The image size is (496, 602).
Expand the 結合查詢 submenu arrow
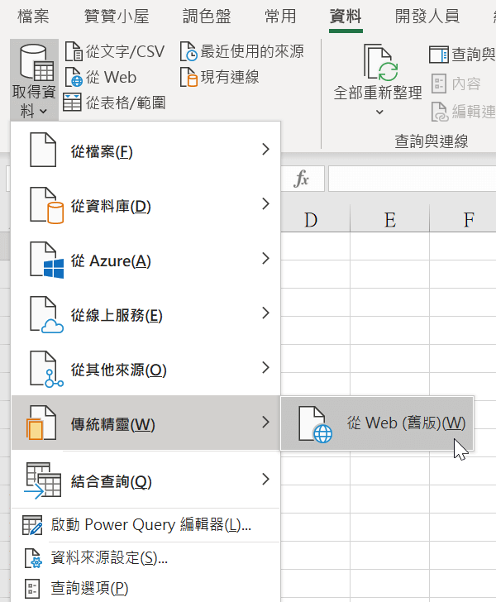265,479
